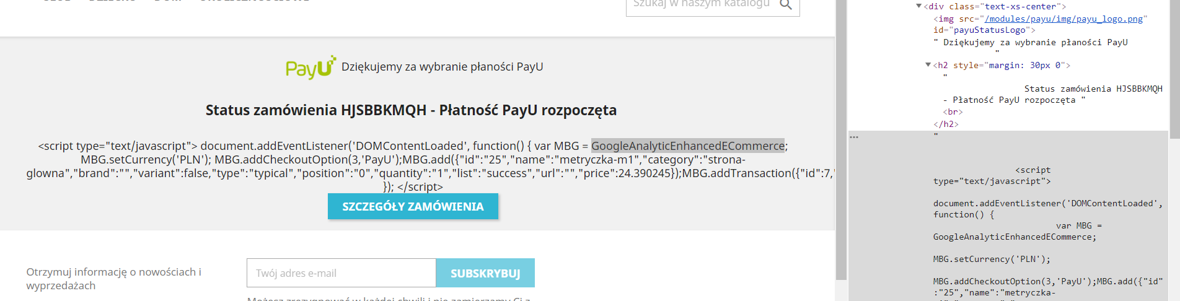1180x301 pixels.
Task: Select the MBG.setCurrency('PLN') line in DevTools
Action: point(992,259)
